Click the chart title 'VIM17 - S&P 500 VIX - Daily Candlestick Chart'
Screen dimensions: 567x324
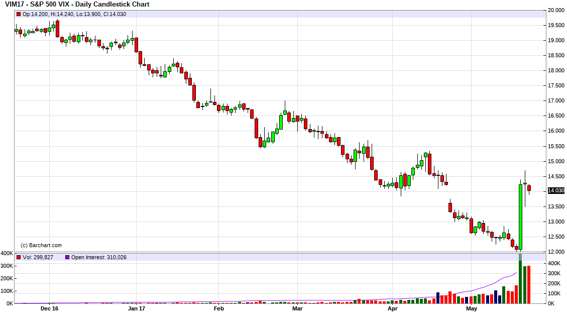point(77,5)
